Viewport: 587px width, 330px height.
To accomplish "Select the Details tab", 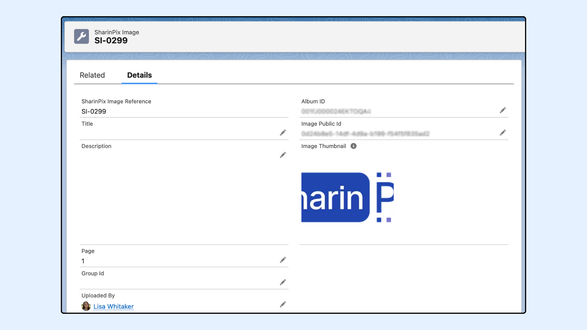I will (139, 75).
